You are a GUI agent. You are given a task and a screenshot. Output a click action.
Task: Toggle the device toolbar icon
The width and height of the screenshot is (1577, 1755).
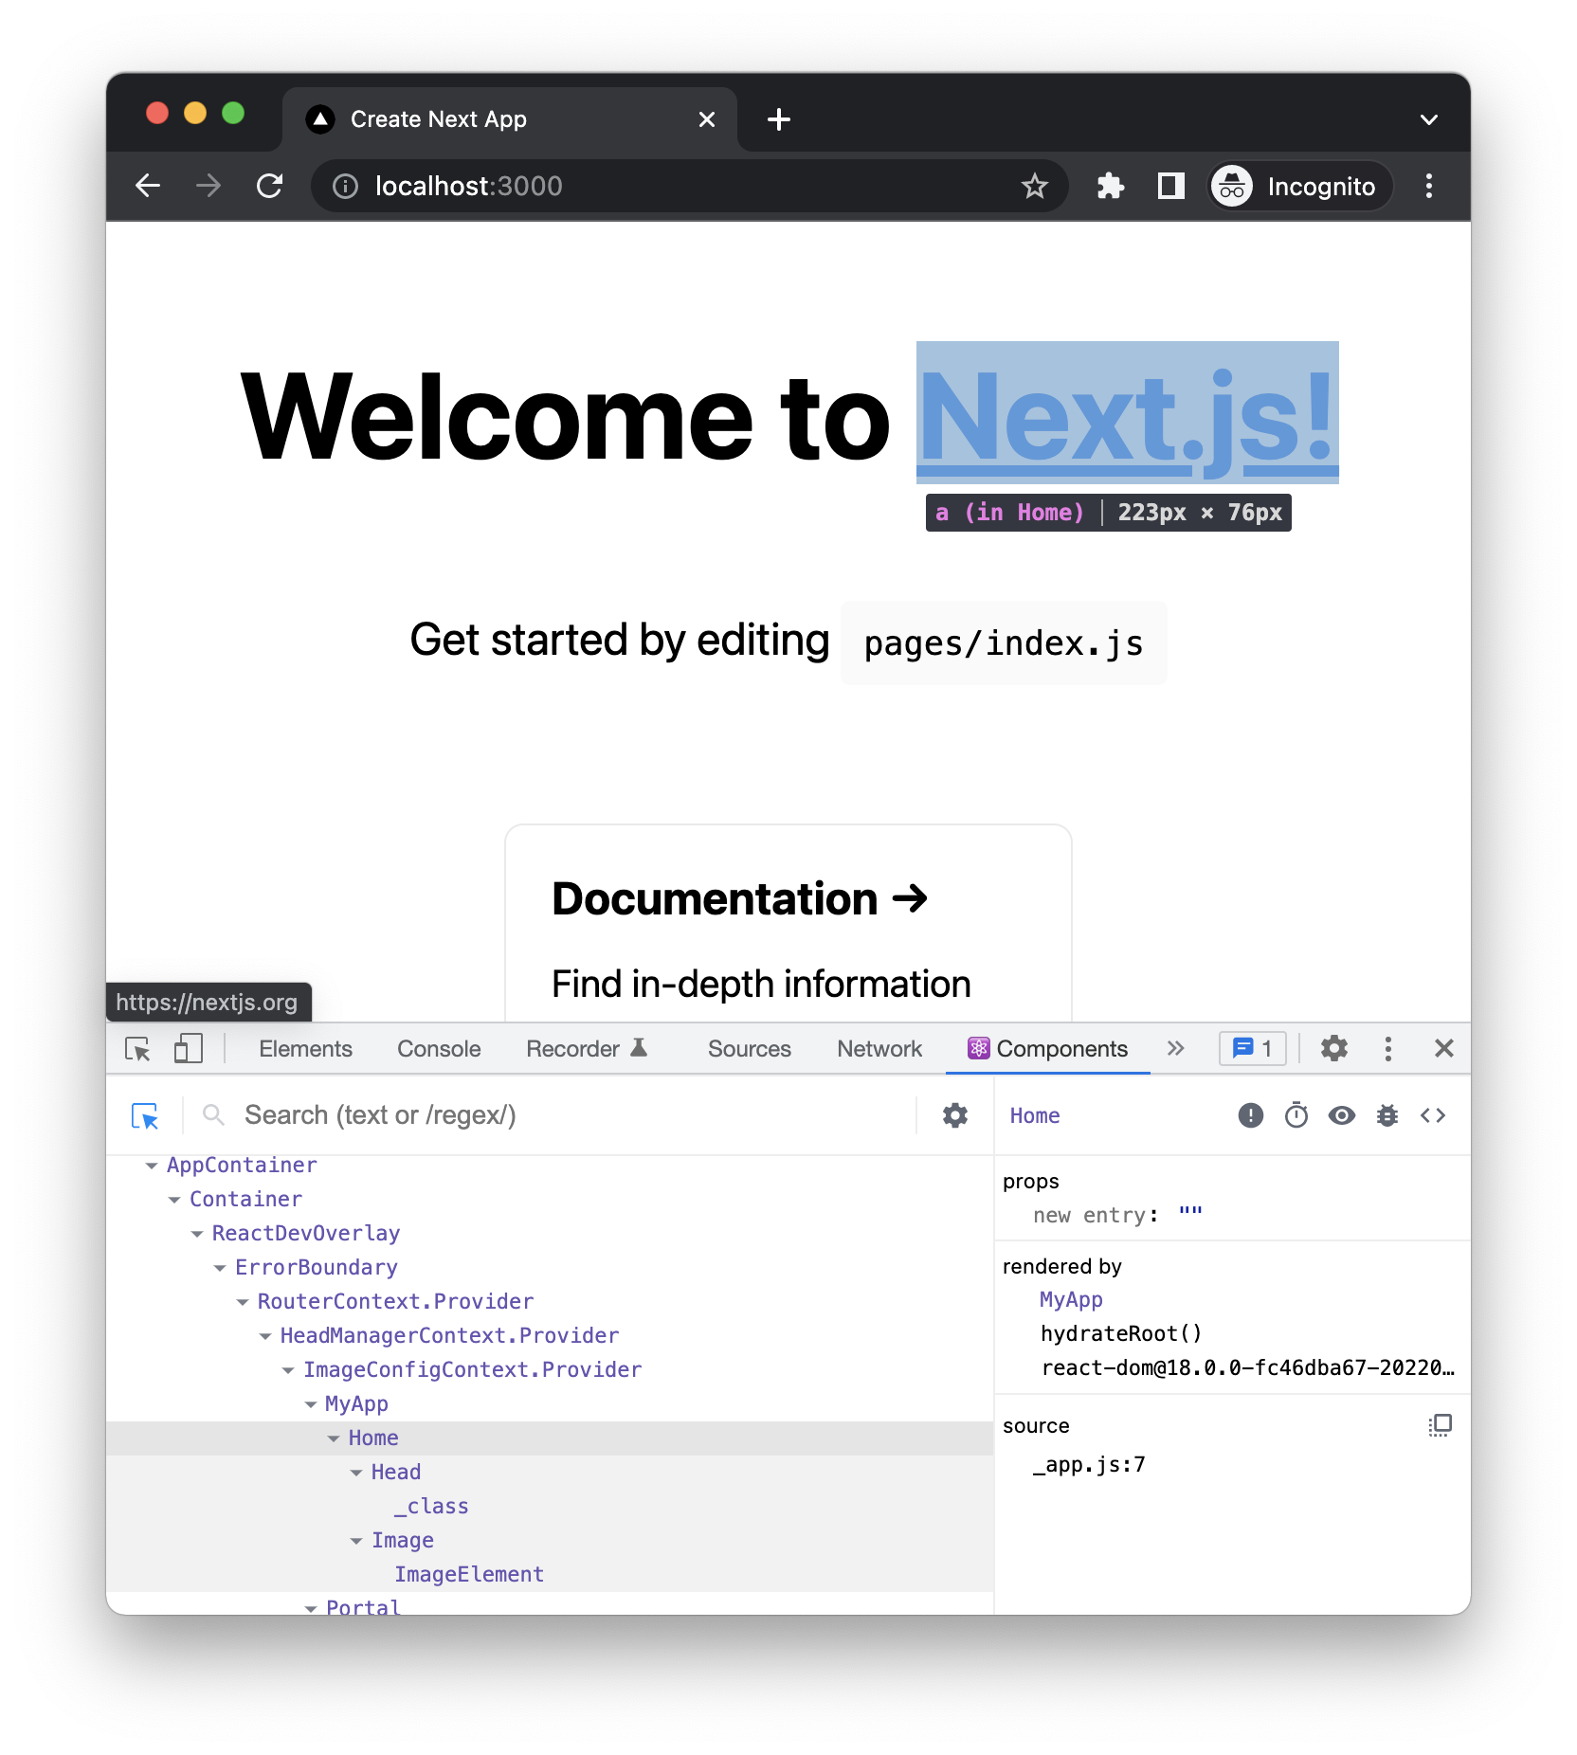(189, 1049)
